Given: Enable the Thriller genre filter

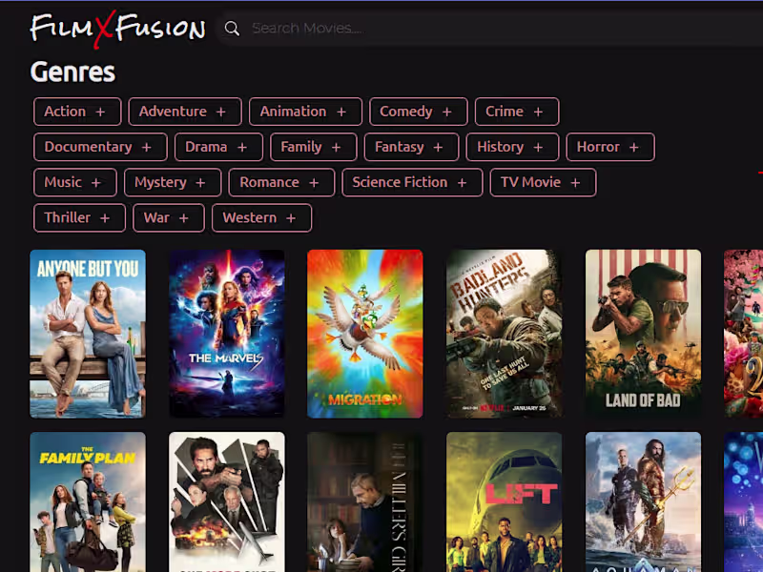Looking at the screenshot, I should 79,218.
